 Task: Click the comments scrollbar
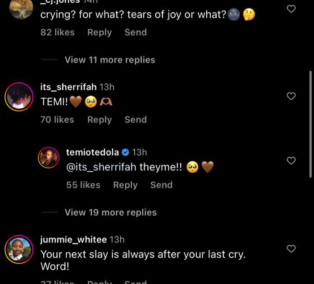click(x=310, y=124)
